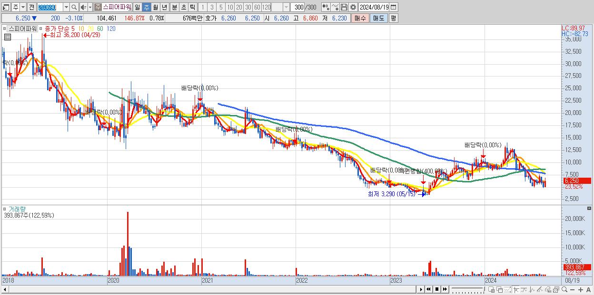Select minute 분 chart period
This screenshot has width=594, height=295.
point(174,7)
